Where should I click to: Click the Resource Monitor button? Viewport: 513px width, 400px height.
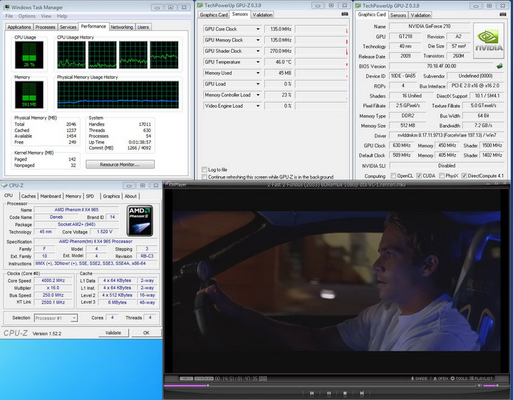120,164
